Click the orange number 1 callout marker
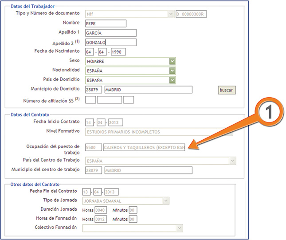Image resolution: width=286 pixels, height=240 pixels. pos(269,112)
